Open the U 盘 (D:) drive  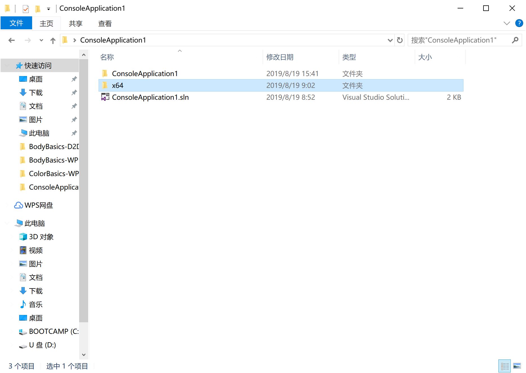pos(42,345)
